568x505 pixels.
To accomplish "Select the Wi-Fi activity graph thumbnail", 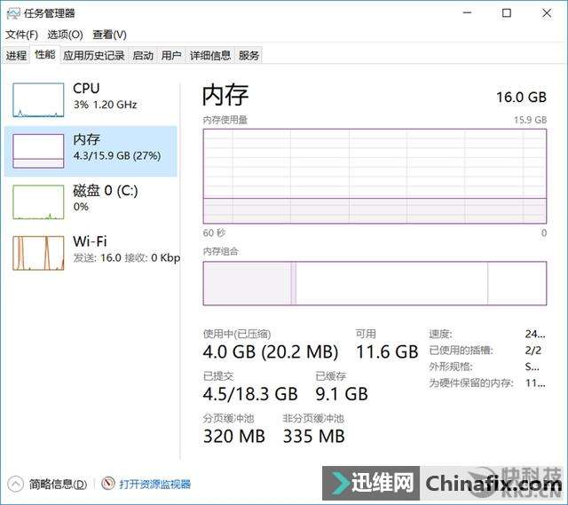I will pos(38,253).
